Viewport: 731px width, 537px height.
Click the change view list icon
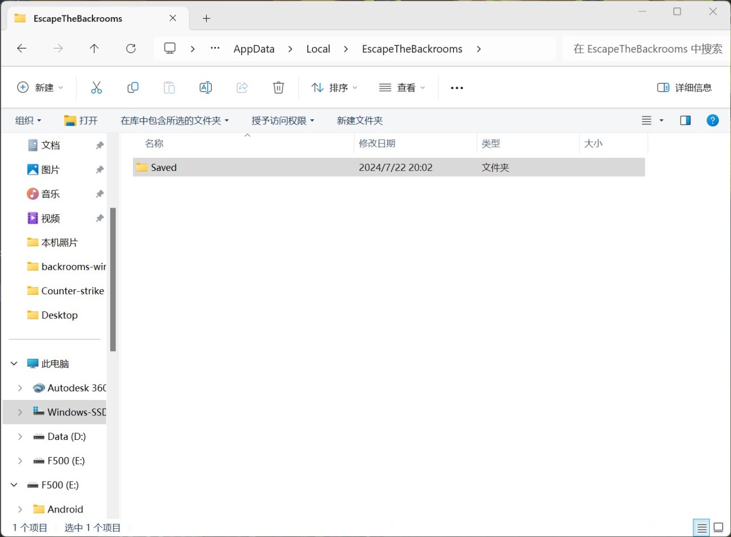646,121
